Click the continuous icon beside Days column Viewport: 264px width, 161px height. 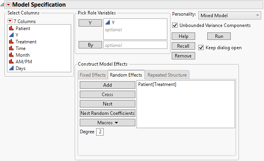tap(11, 68)
